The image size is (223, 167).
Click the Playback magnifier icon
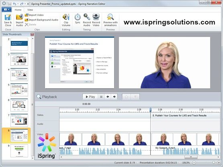39,97
